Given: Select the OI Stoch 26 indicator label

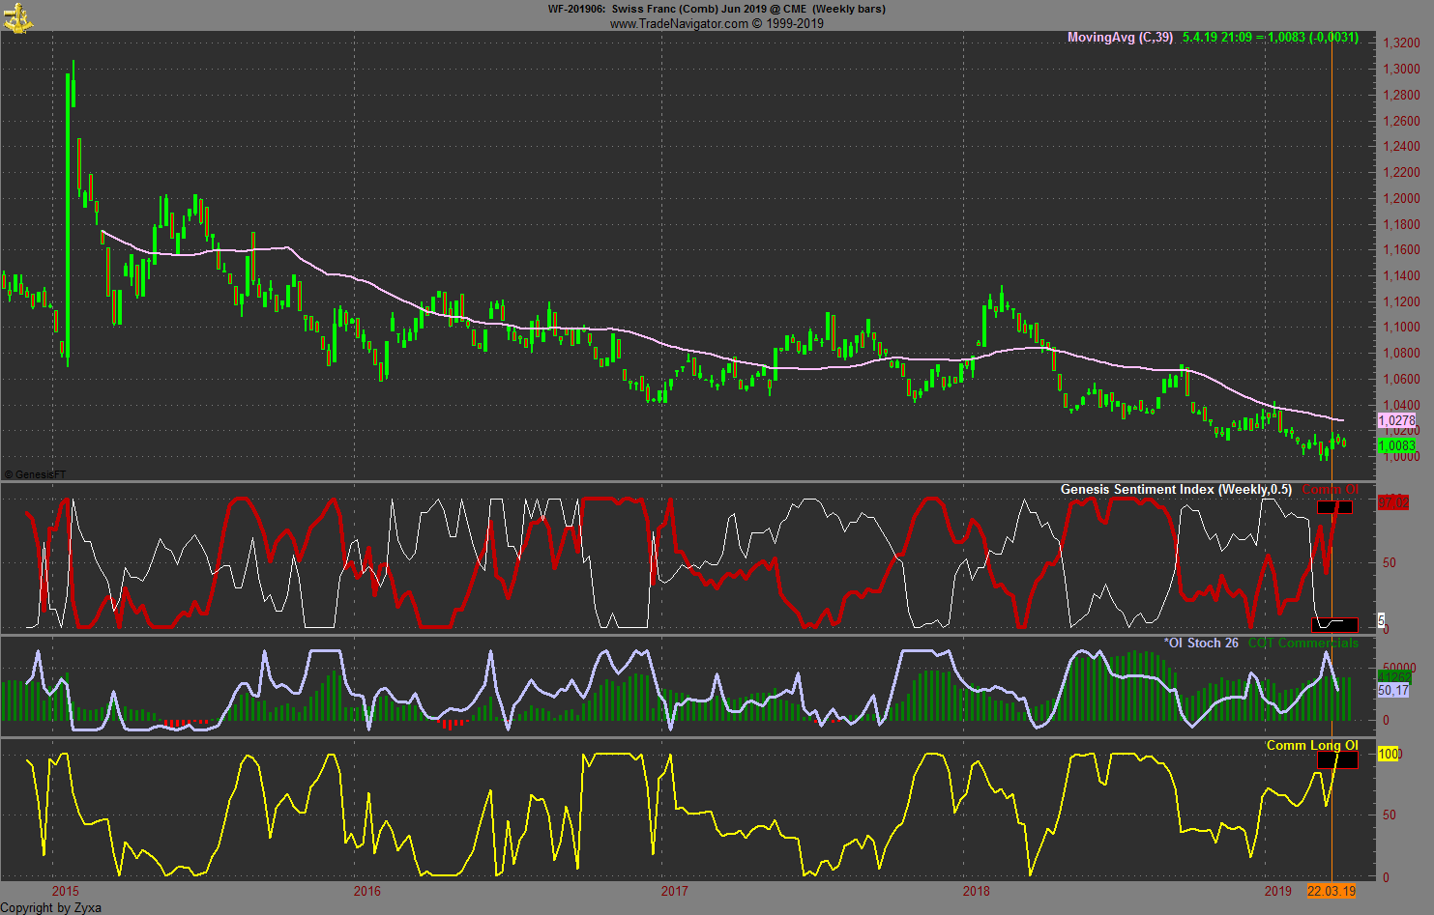Looking at the screenshot, I should click(x=1201, y=643).
